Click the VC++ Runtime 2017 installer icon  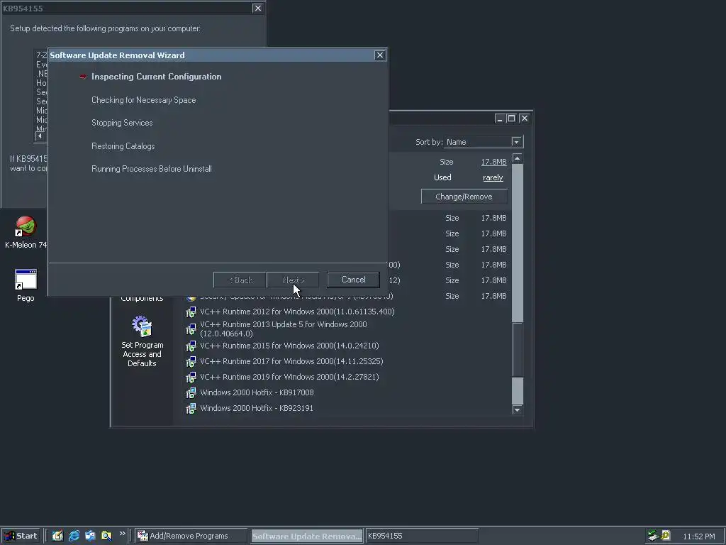tap(191, 361)
